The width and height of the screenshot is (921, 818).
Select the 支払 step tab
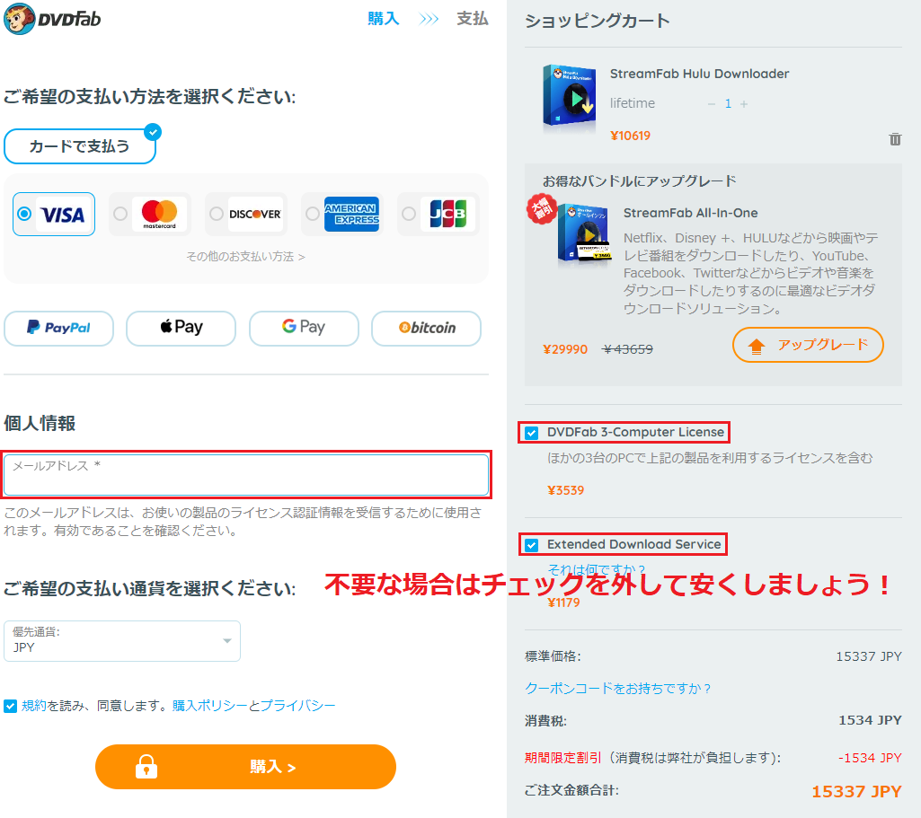tap(473, 19)
